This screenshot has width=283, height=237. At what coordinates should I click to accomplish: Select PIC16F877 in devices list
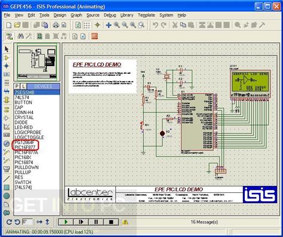click(25, 147)
